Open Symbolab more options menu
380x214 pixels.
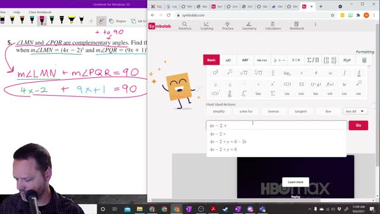(x=315, y=24)
